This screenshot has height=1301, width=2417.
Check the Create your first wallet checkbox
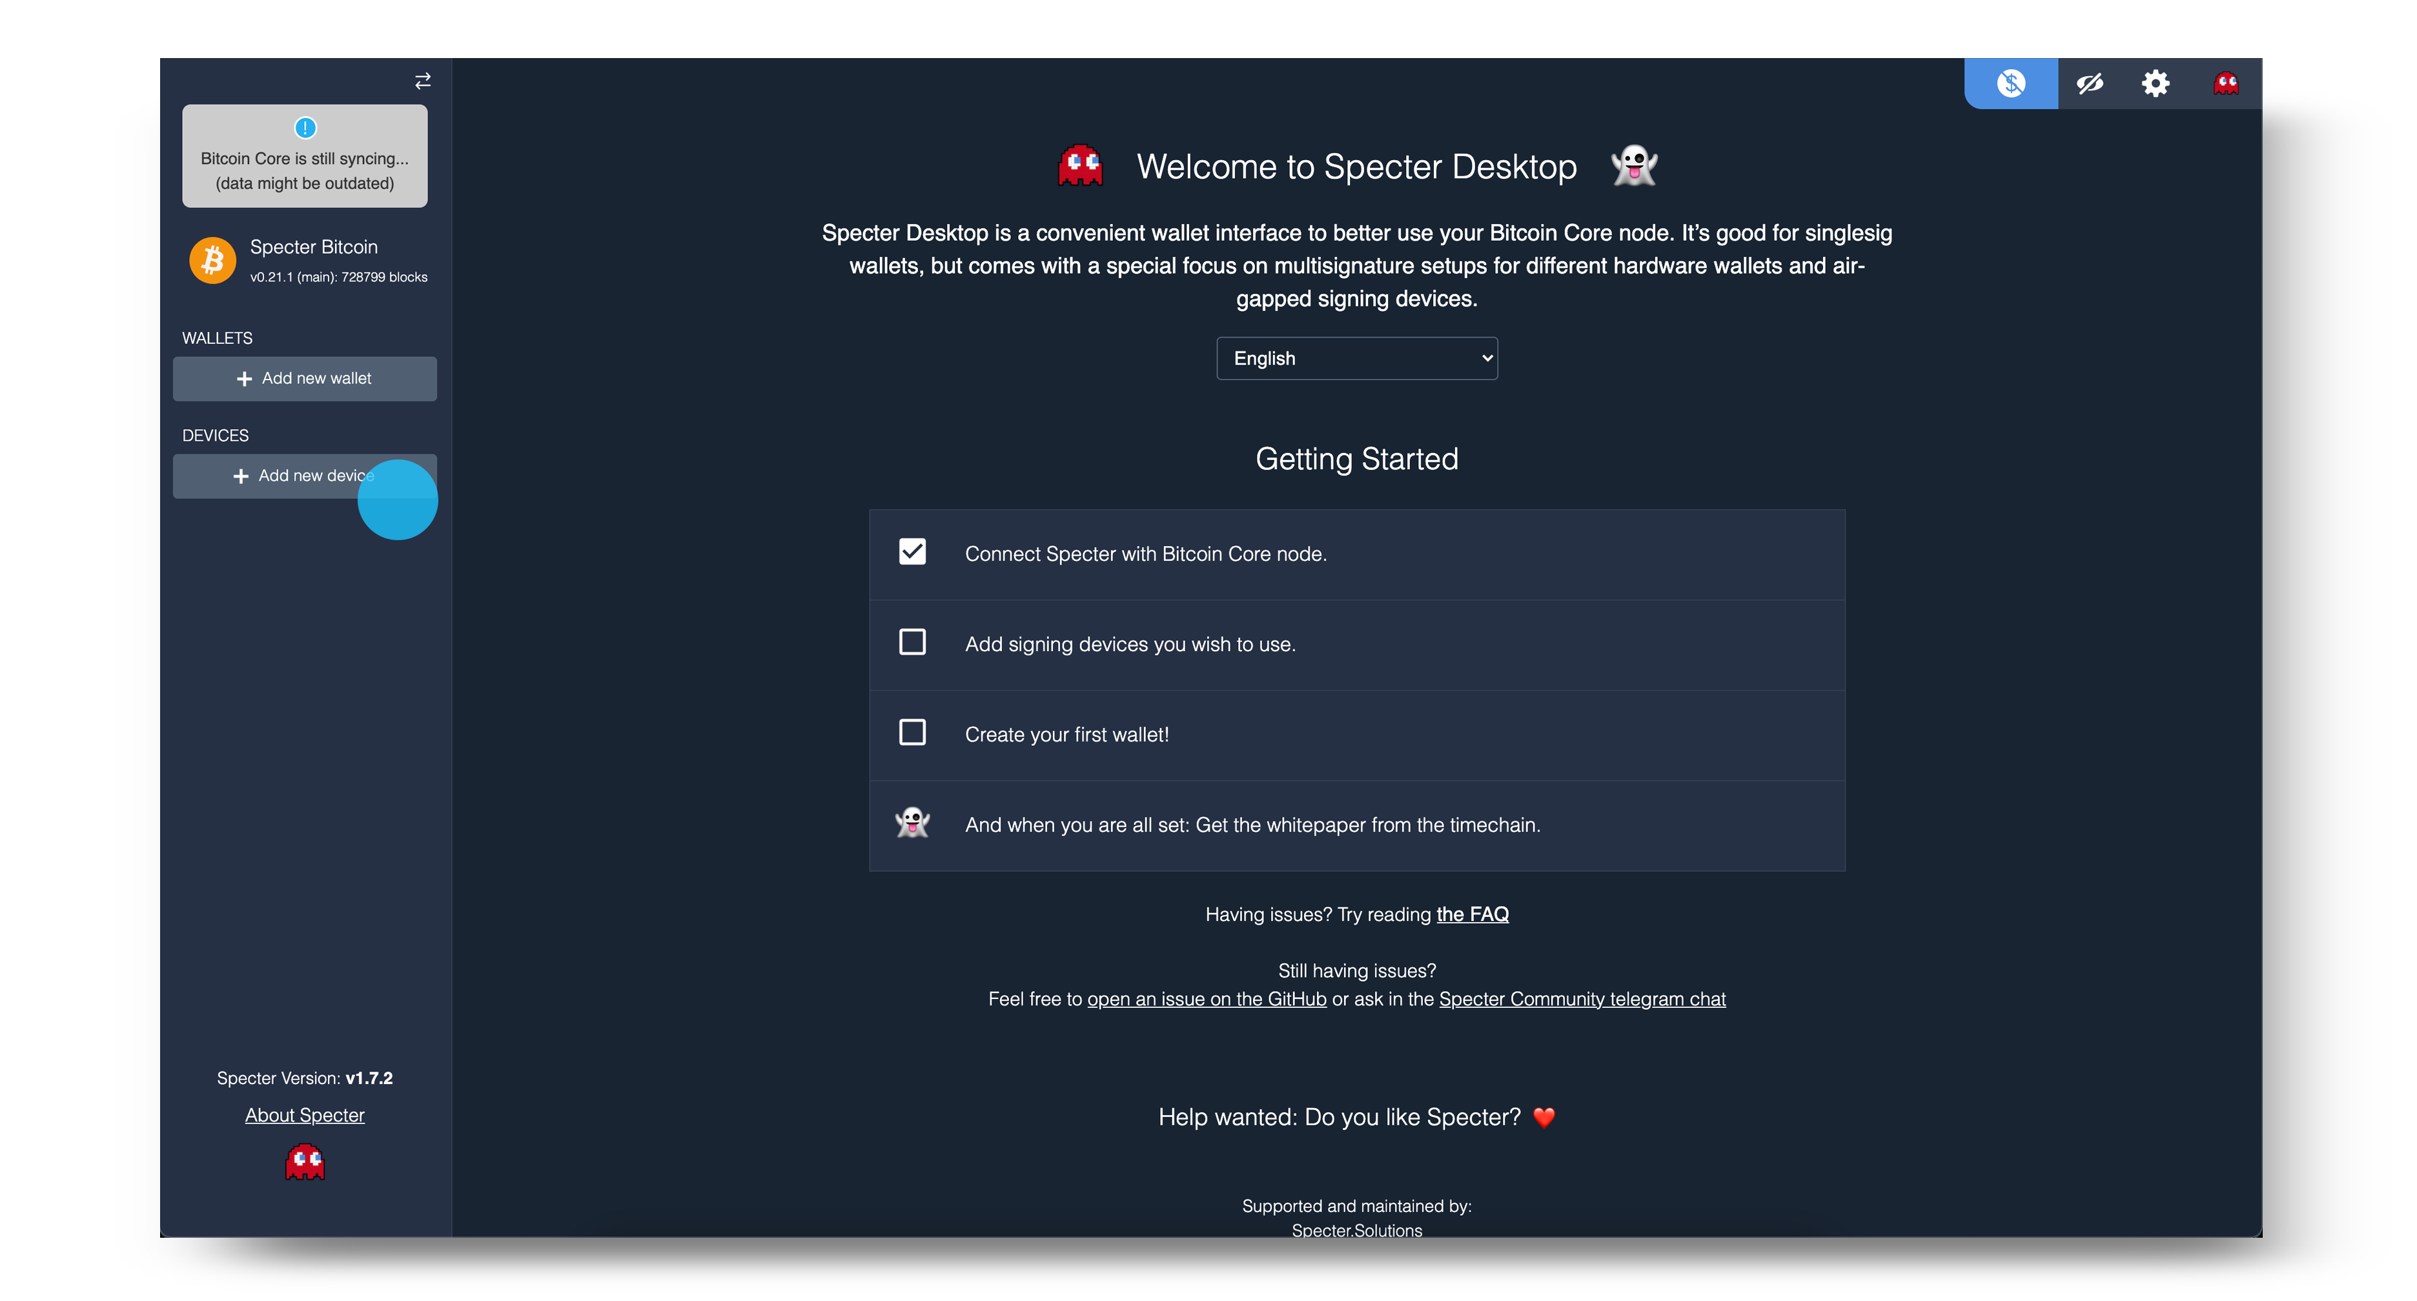point(912,732)
